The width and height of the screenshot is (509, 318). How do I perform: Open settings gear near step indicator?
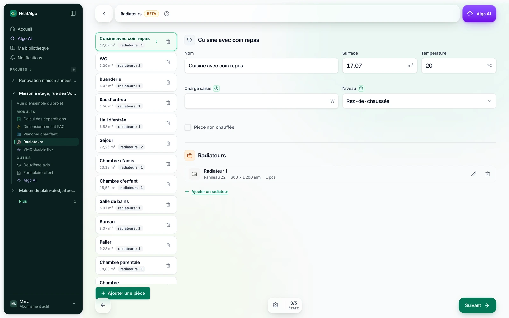point(275,305)
